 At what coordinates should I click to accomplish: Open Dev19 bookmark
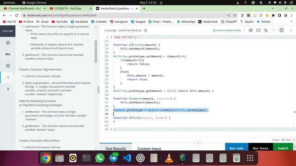(x=9, y=22)
